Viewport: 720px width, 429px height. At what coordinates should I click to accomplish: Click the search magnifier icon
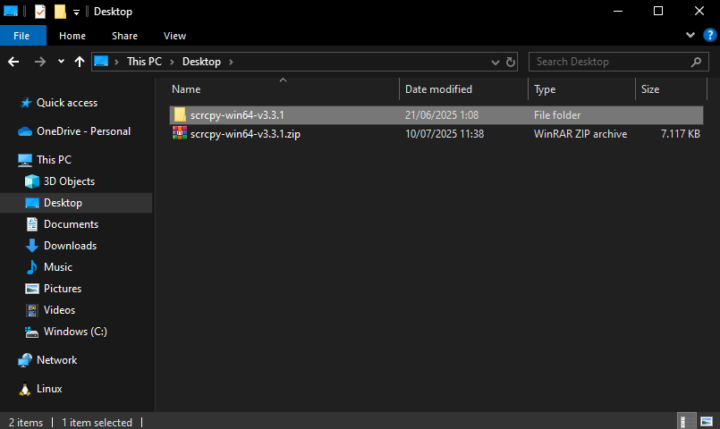(x=697, y=62)
